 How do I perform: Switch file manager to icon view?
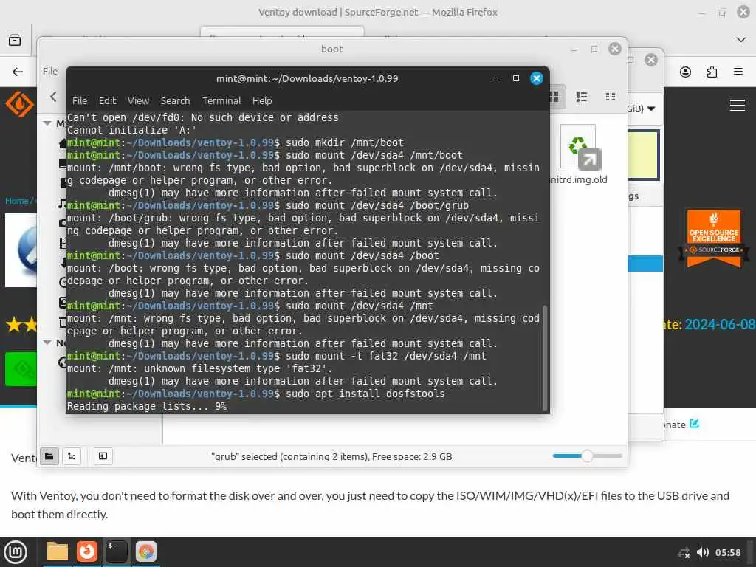(x=554, y=97)
